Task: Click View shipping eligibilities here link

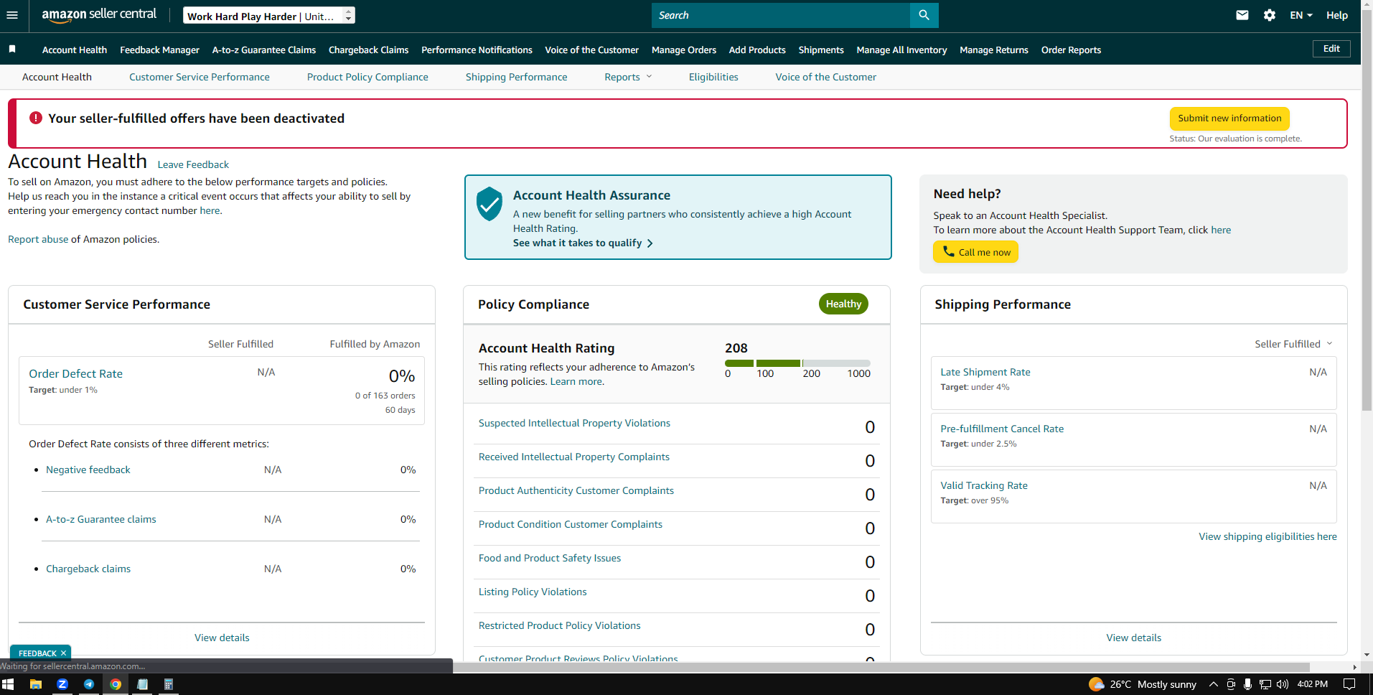Action: 1267,536
